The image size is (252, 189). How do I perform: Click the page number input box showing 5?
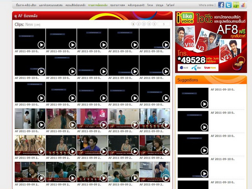(x=164, y=24)
